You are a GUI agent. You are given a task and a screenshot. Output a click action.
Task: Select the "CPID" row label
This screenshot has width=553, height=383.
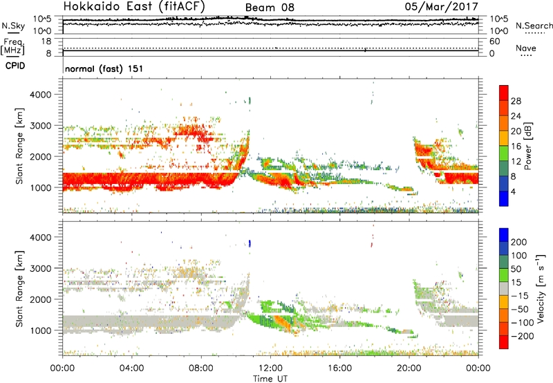tap(15, 66)
